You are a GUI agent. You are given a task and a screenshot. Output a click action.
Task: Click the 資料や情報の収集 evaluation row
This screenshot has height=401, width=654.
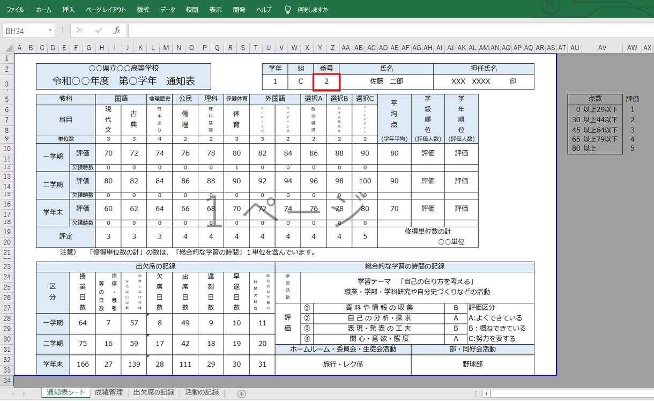coord(380,308)
